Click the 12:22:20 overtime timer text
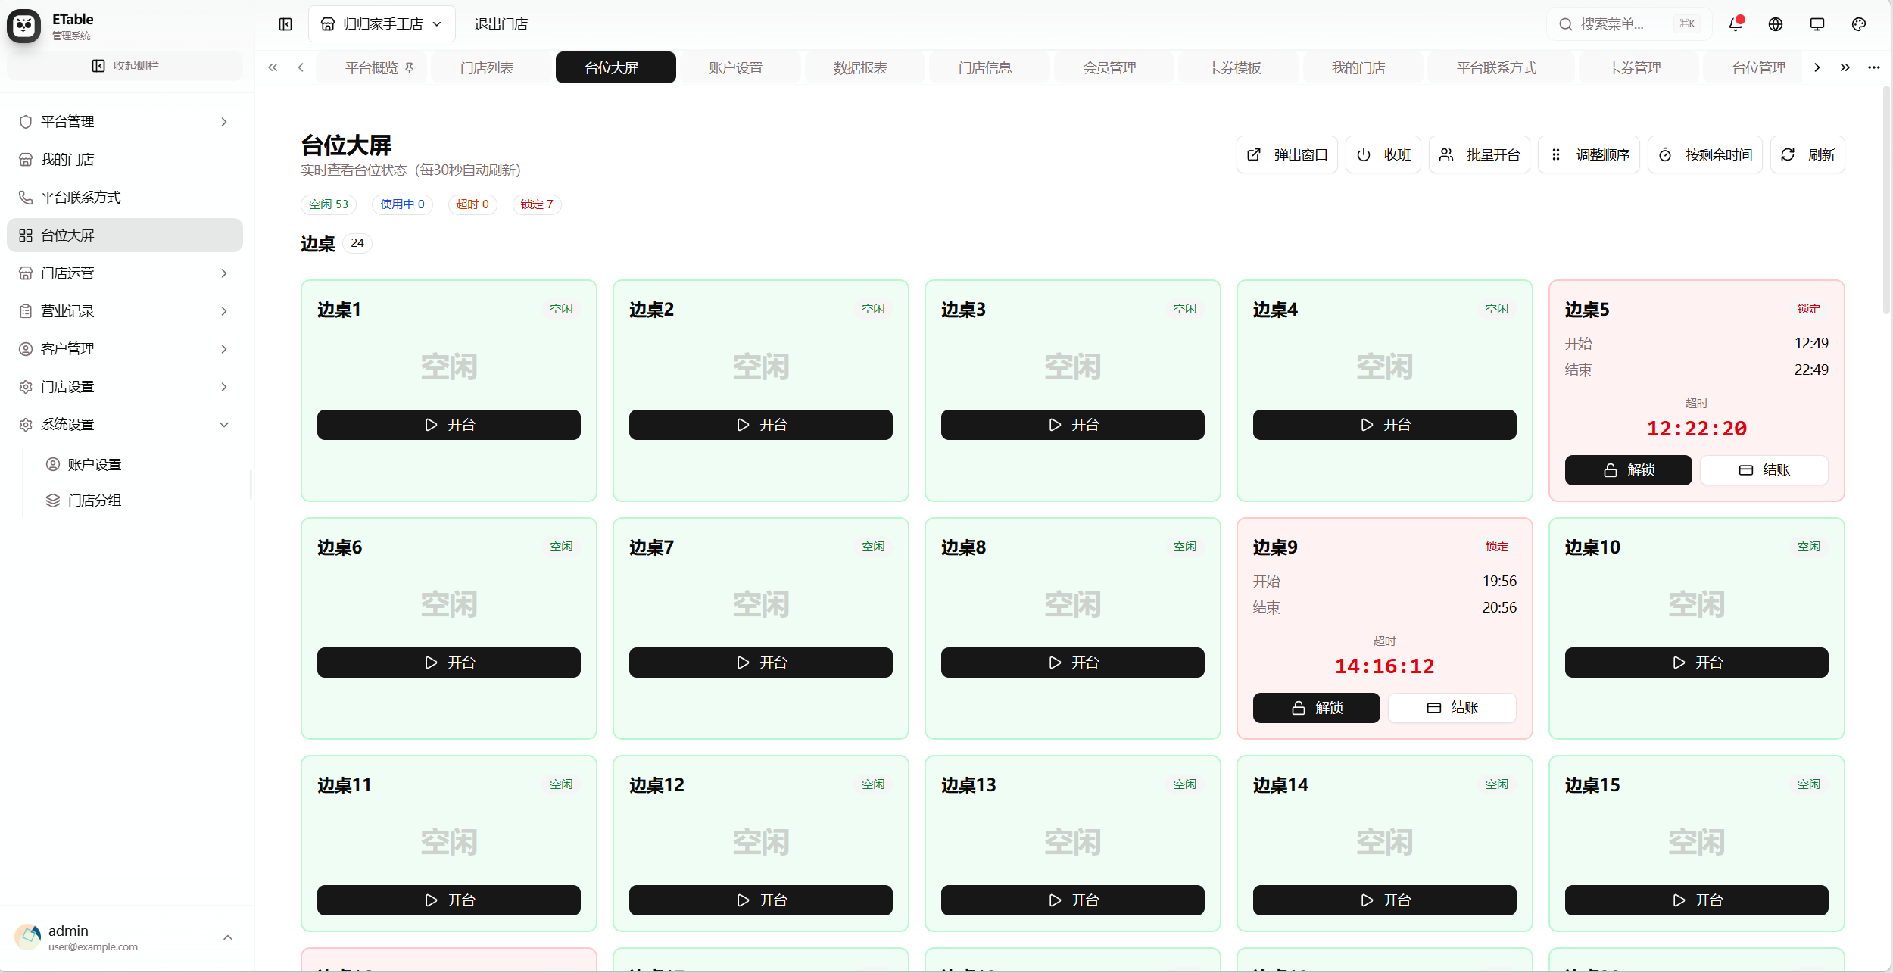Viewport: 1893px width, 973px height. pos(1697,429)
